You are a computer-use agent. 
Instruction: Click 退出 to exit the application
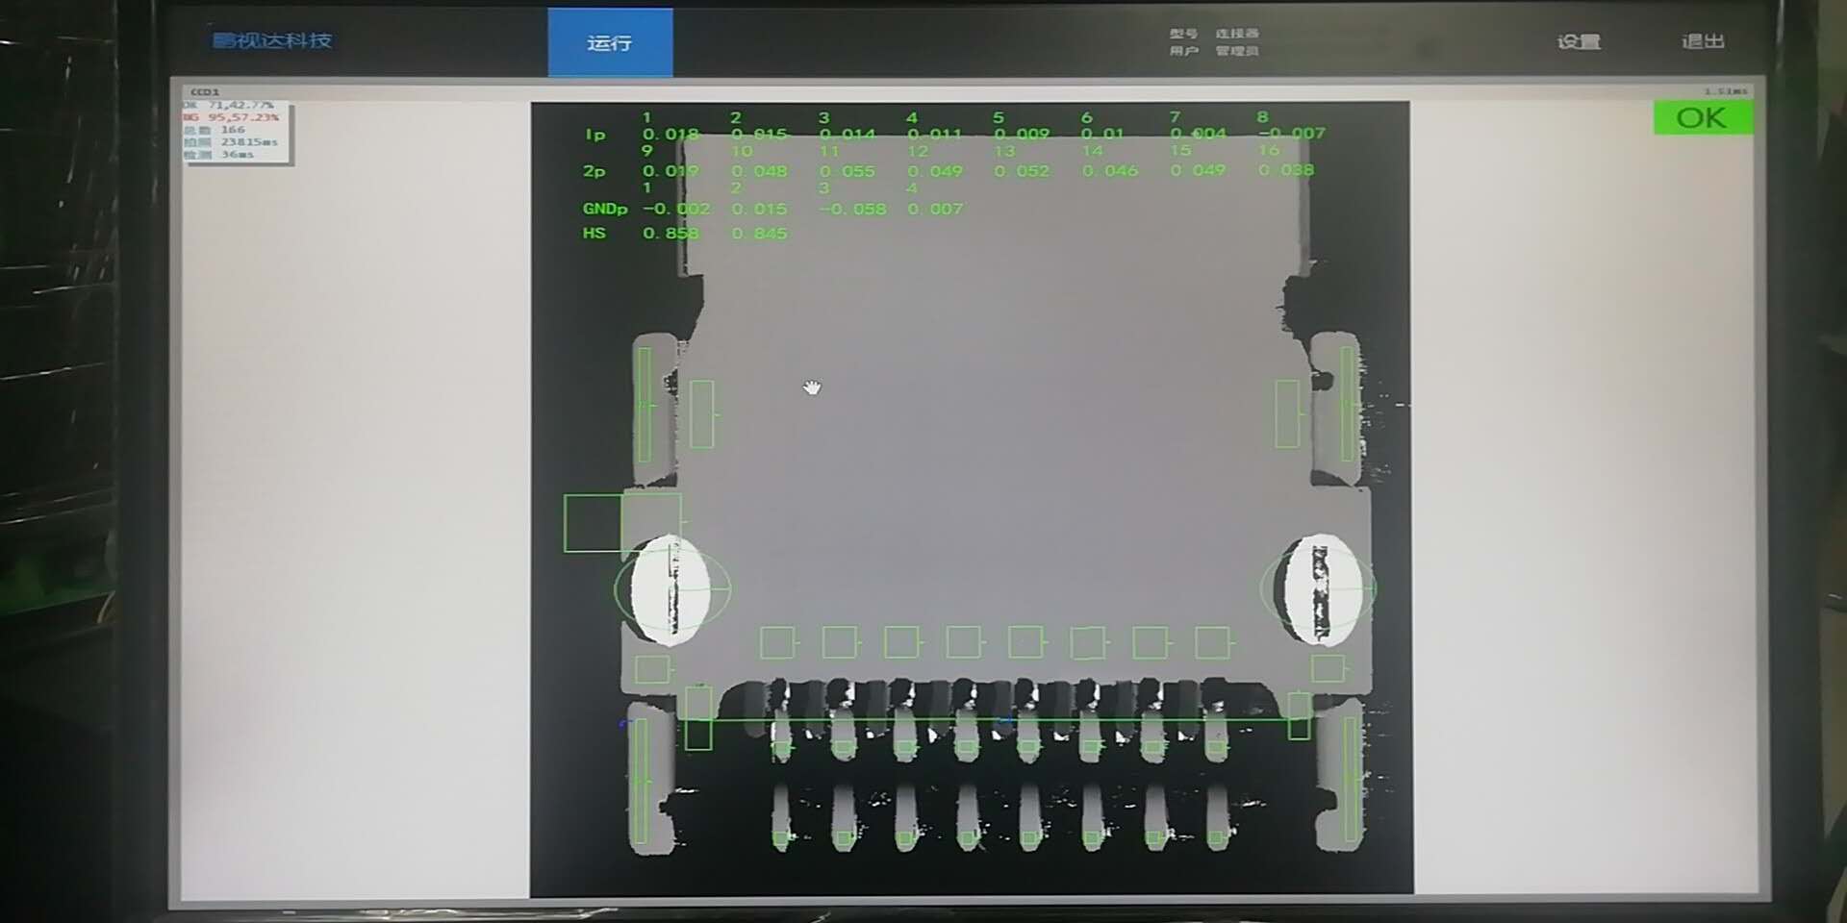click(1702, 41)
